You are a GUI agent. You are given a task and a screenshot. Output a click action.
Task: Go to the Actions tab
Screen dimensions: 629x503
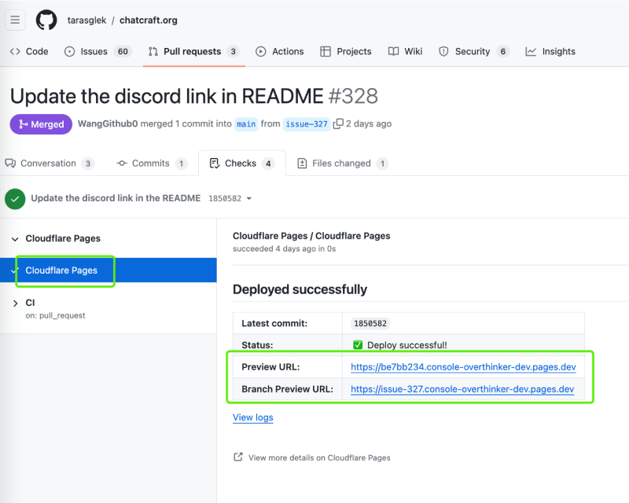(x=280, y=51)
